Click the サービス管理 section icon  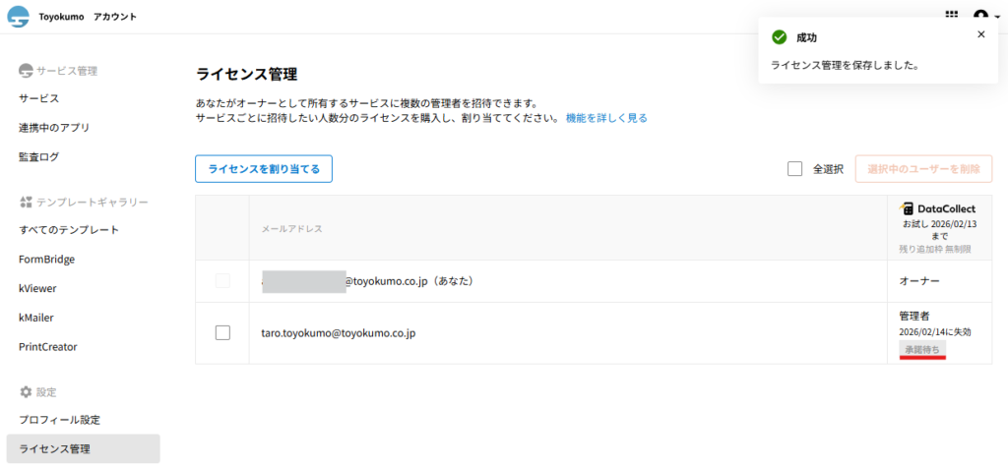click(26, 71)
